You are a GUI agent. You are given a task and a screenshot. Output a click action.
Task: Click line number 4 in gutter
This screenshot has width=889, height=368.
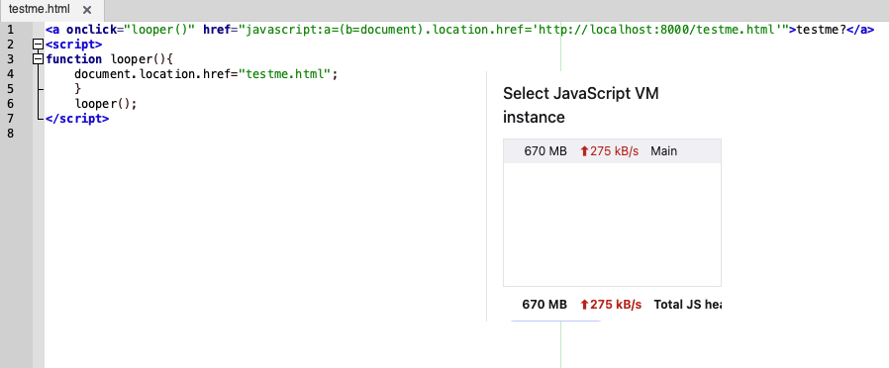(x=11, y=73)
